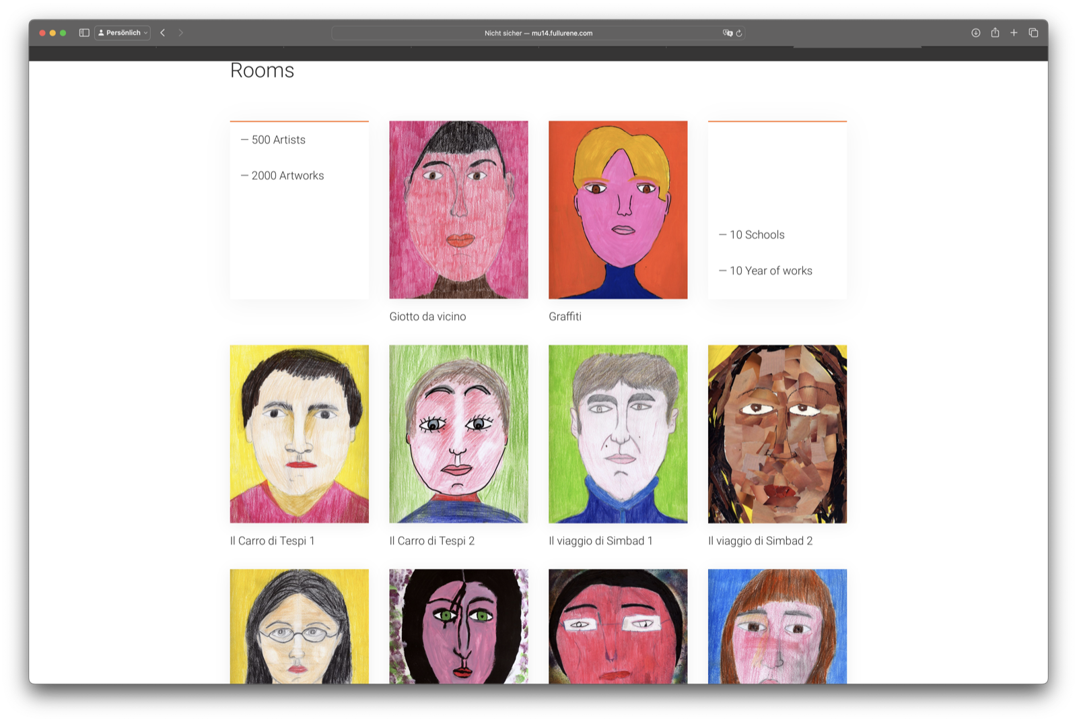This screenshot has width=1077, height=722.
Task: Reload the page with the refresh icon
Action: 739,33
